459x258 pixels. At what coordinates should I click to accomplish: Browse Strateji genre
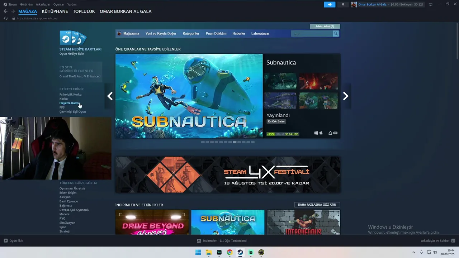[x=65, y=231]
